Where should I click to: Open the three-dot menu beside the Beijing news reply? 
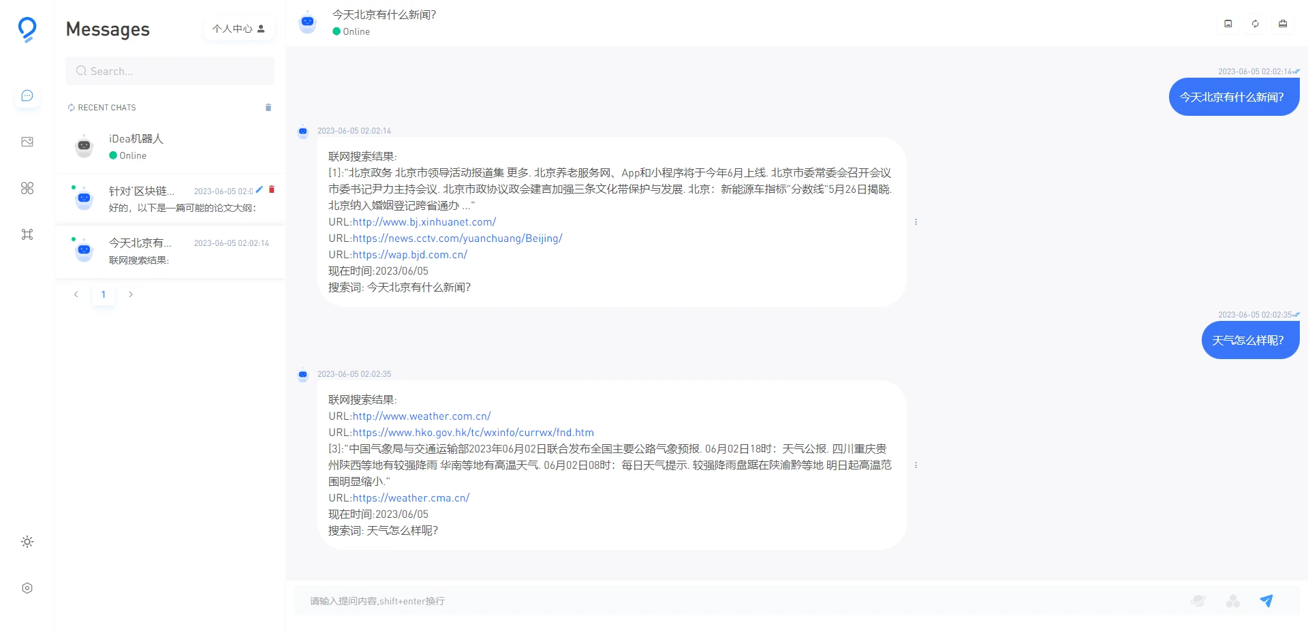[916, 222]
